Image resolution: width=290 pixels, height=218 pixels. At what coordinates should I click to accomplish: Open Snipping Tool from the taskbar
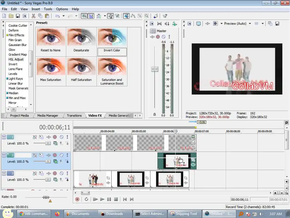(x=184, y=214)
